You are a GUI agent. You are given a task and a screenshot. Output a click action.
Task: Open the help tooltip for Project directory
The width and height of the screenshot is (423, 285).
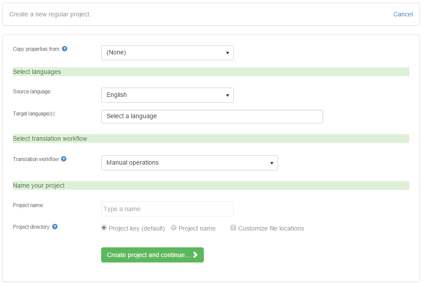click(x=55, y=227)
